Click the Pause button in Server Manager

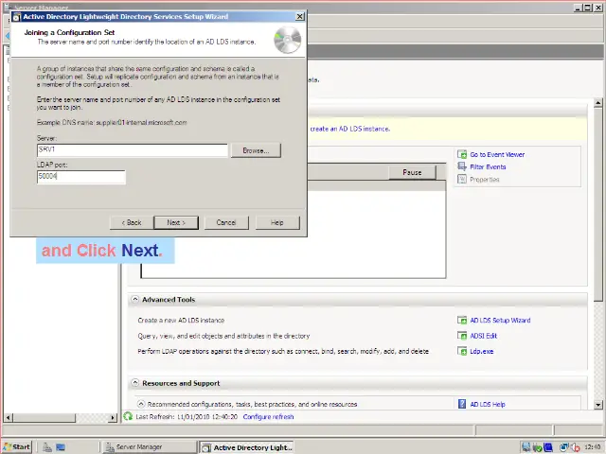click(412, 172)
